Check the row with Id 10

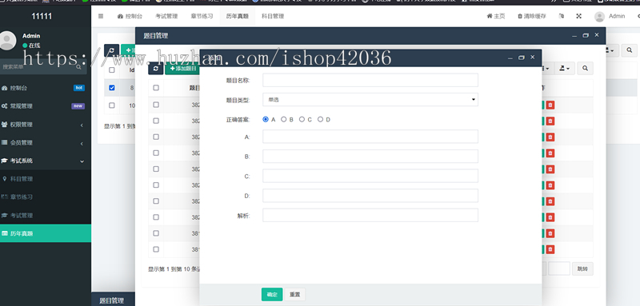[x=112, y=105]
